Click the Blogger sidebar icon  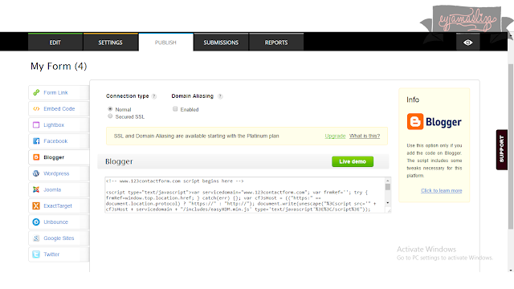pyautogui.click(x=36, y=157)
